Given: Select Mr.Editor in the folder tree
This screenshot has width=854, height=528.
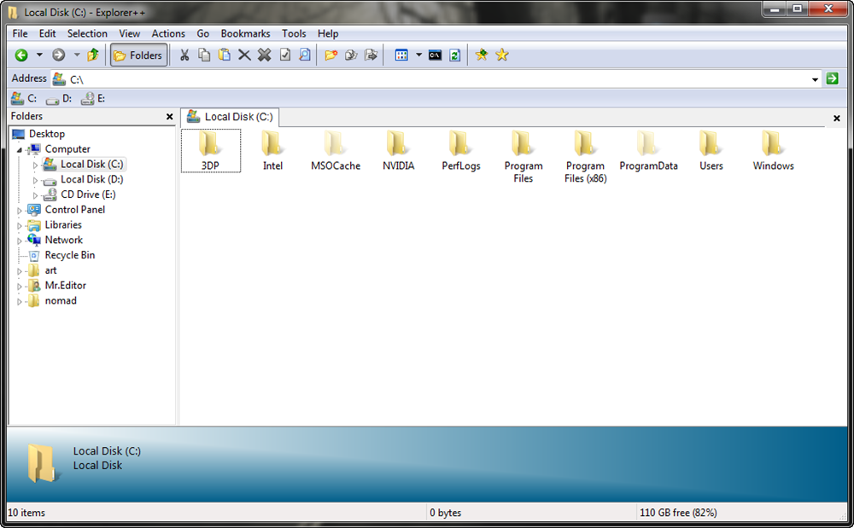Looking at the screenshot, I should point(66,286).
